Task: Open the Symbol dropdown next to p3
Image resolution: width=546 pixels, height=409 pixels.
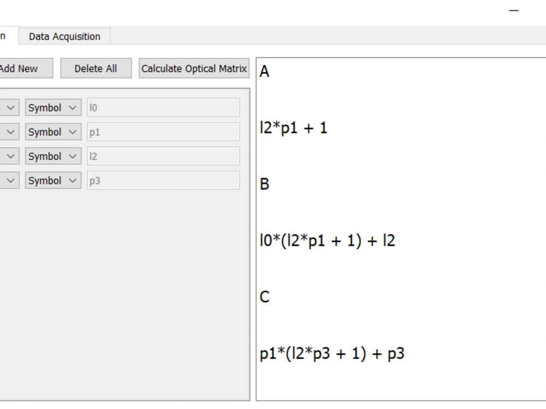Action: [52, 180]
